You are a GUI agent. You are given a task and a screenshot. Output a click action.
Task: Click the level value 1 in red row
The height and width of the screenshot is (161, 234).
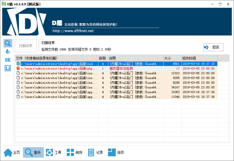click(x=103, y=68)
